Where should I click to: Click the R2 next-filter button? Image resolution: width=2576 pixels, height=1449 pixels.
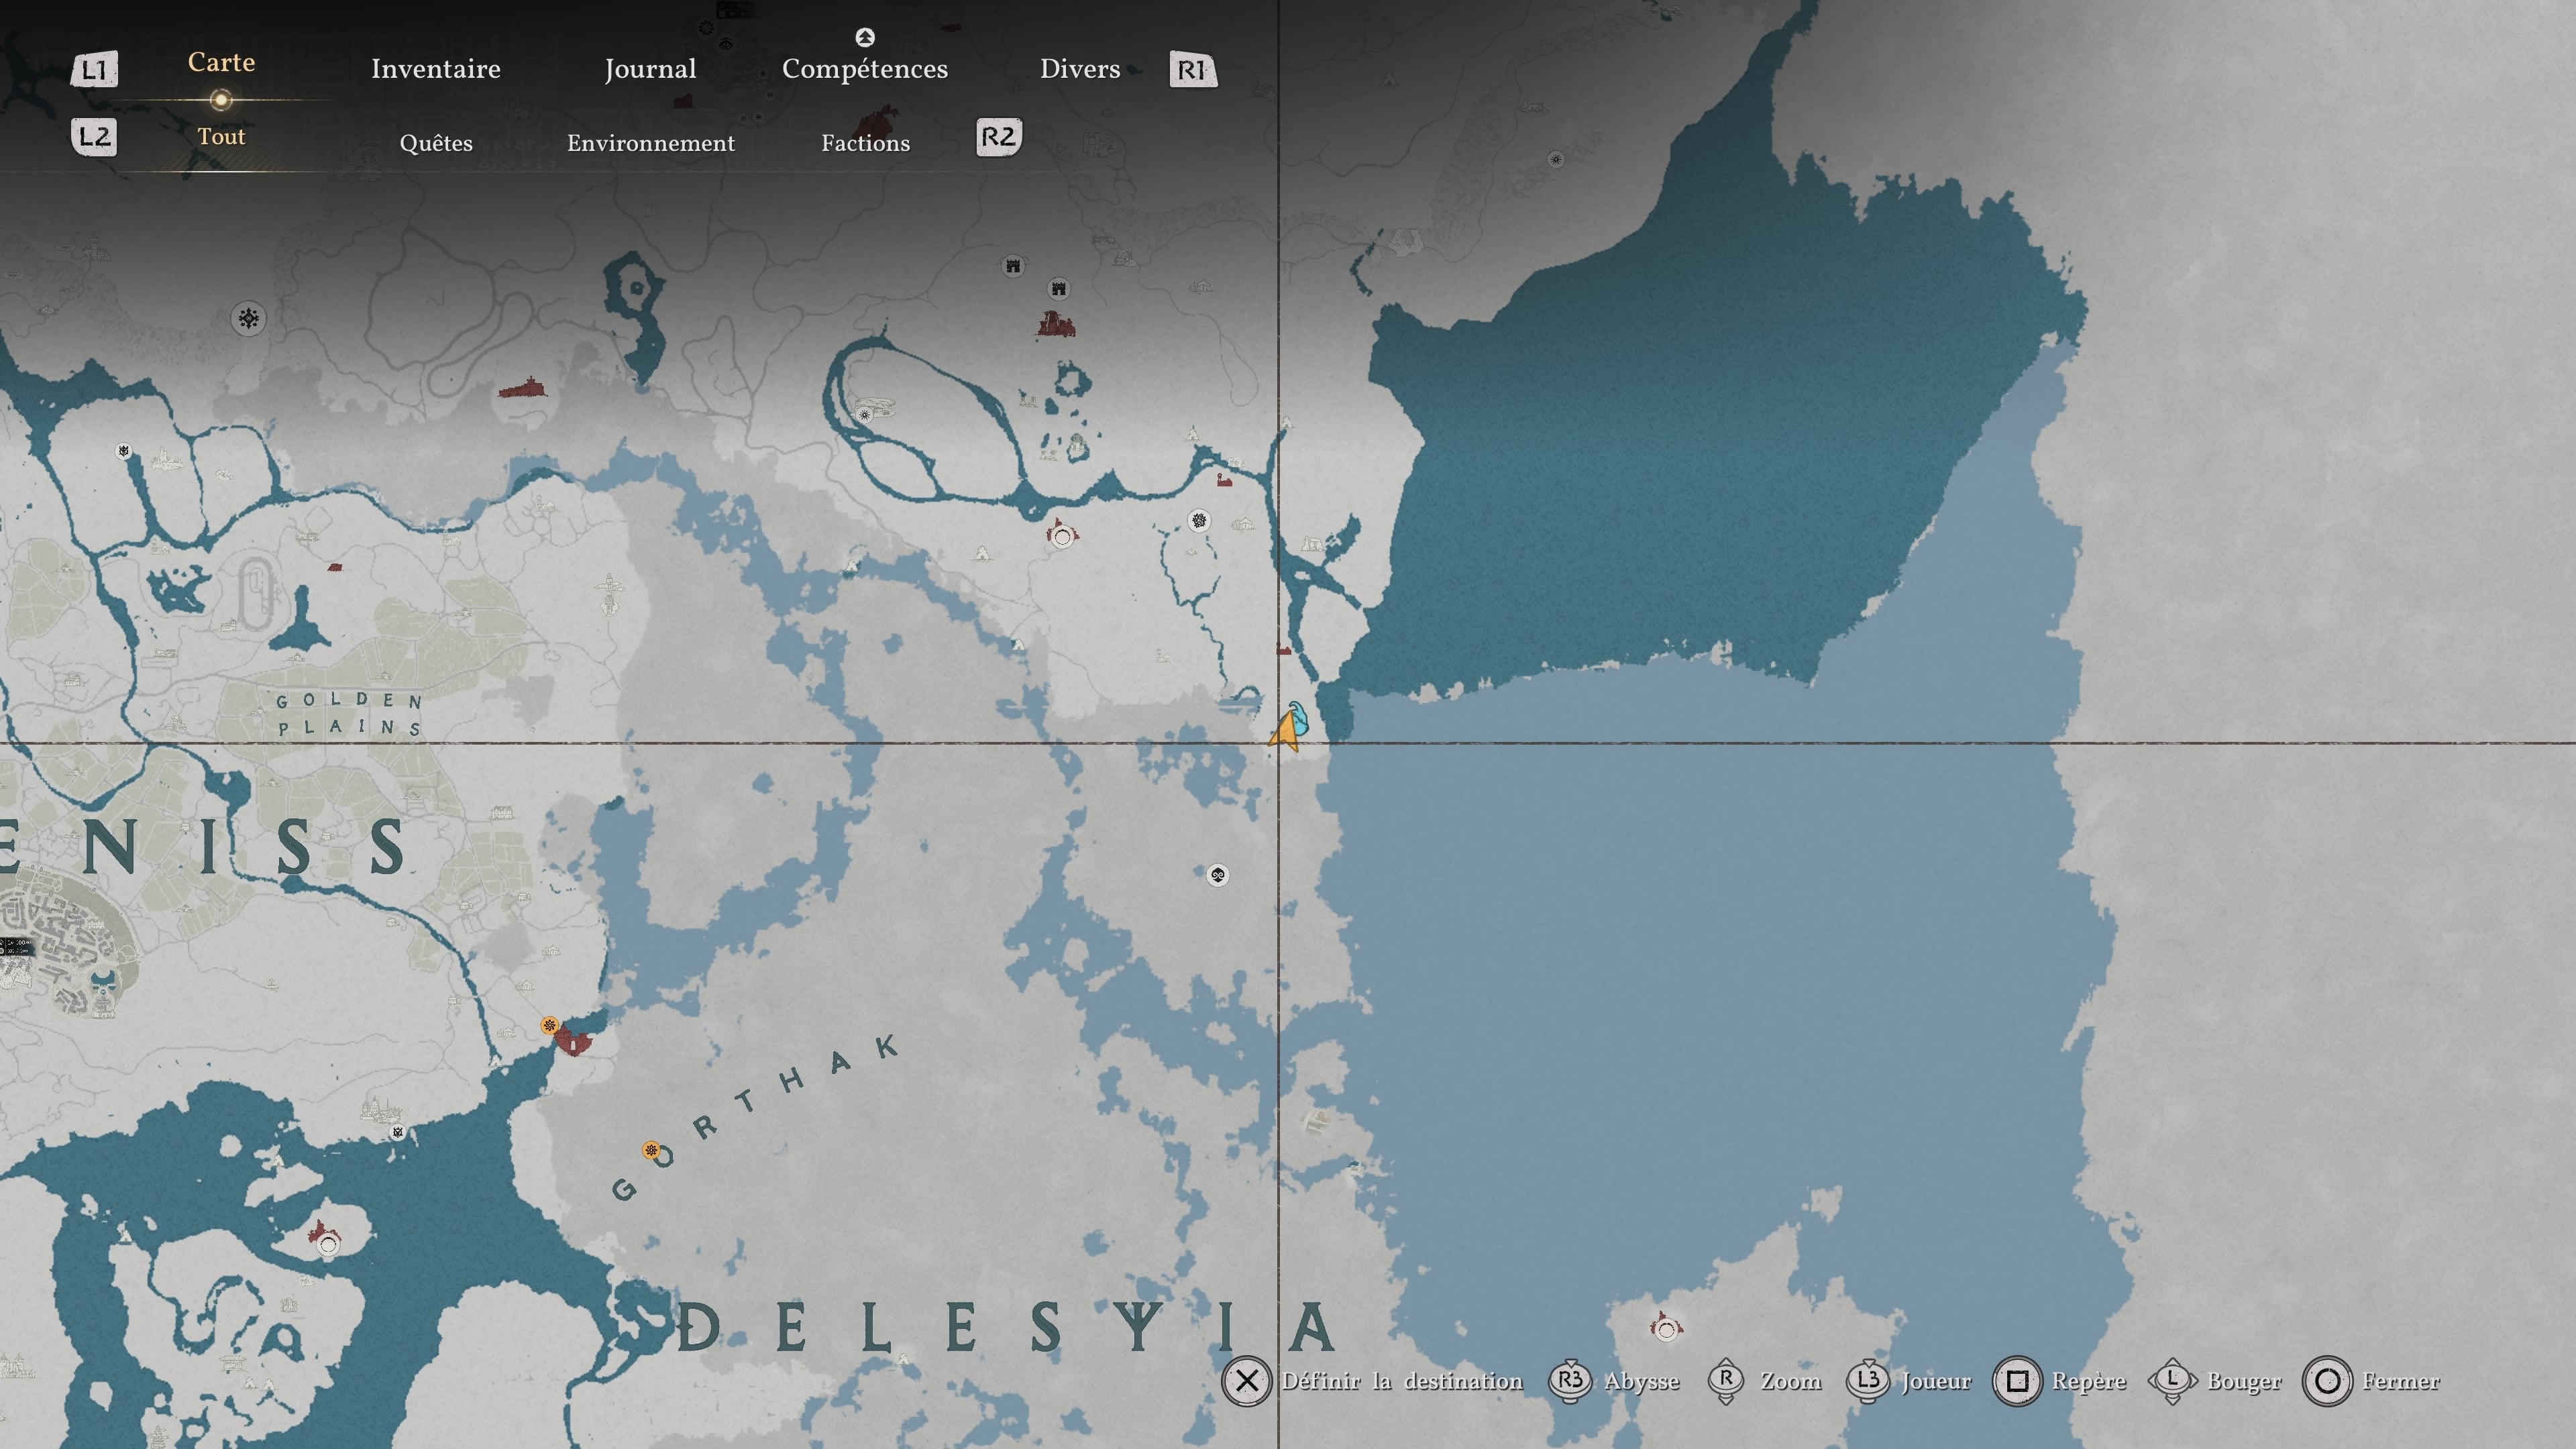click(999, 137)
